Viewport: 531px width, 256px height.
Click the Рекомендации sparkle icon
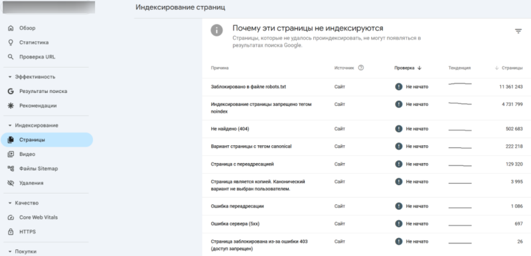(x=11, y=106)
